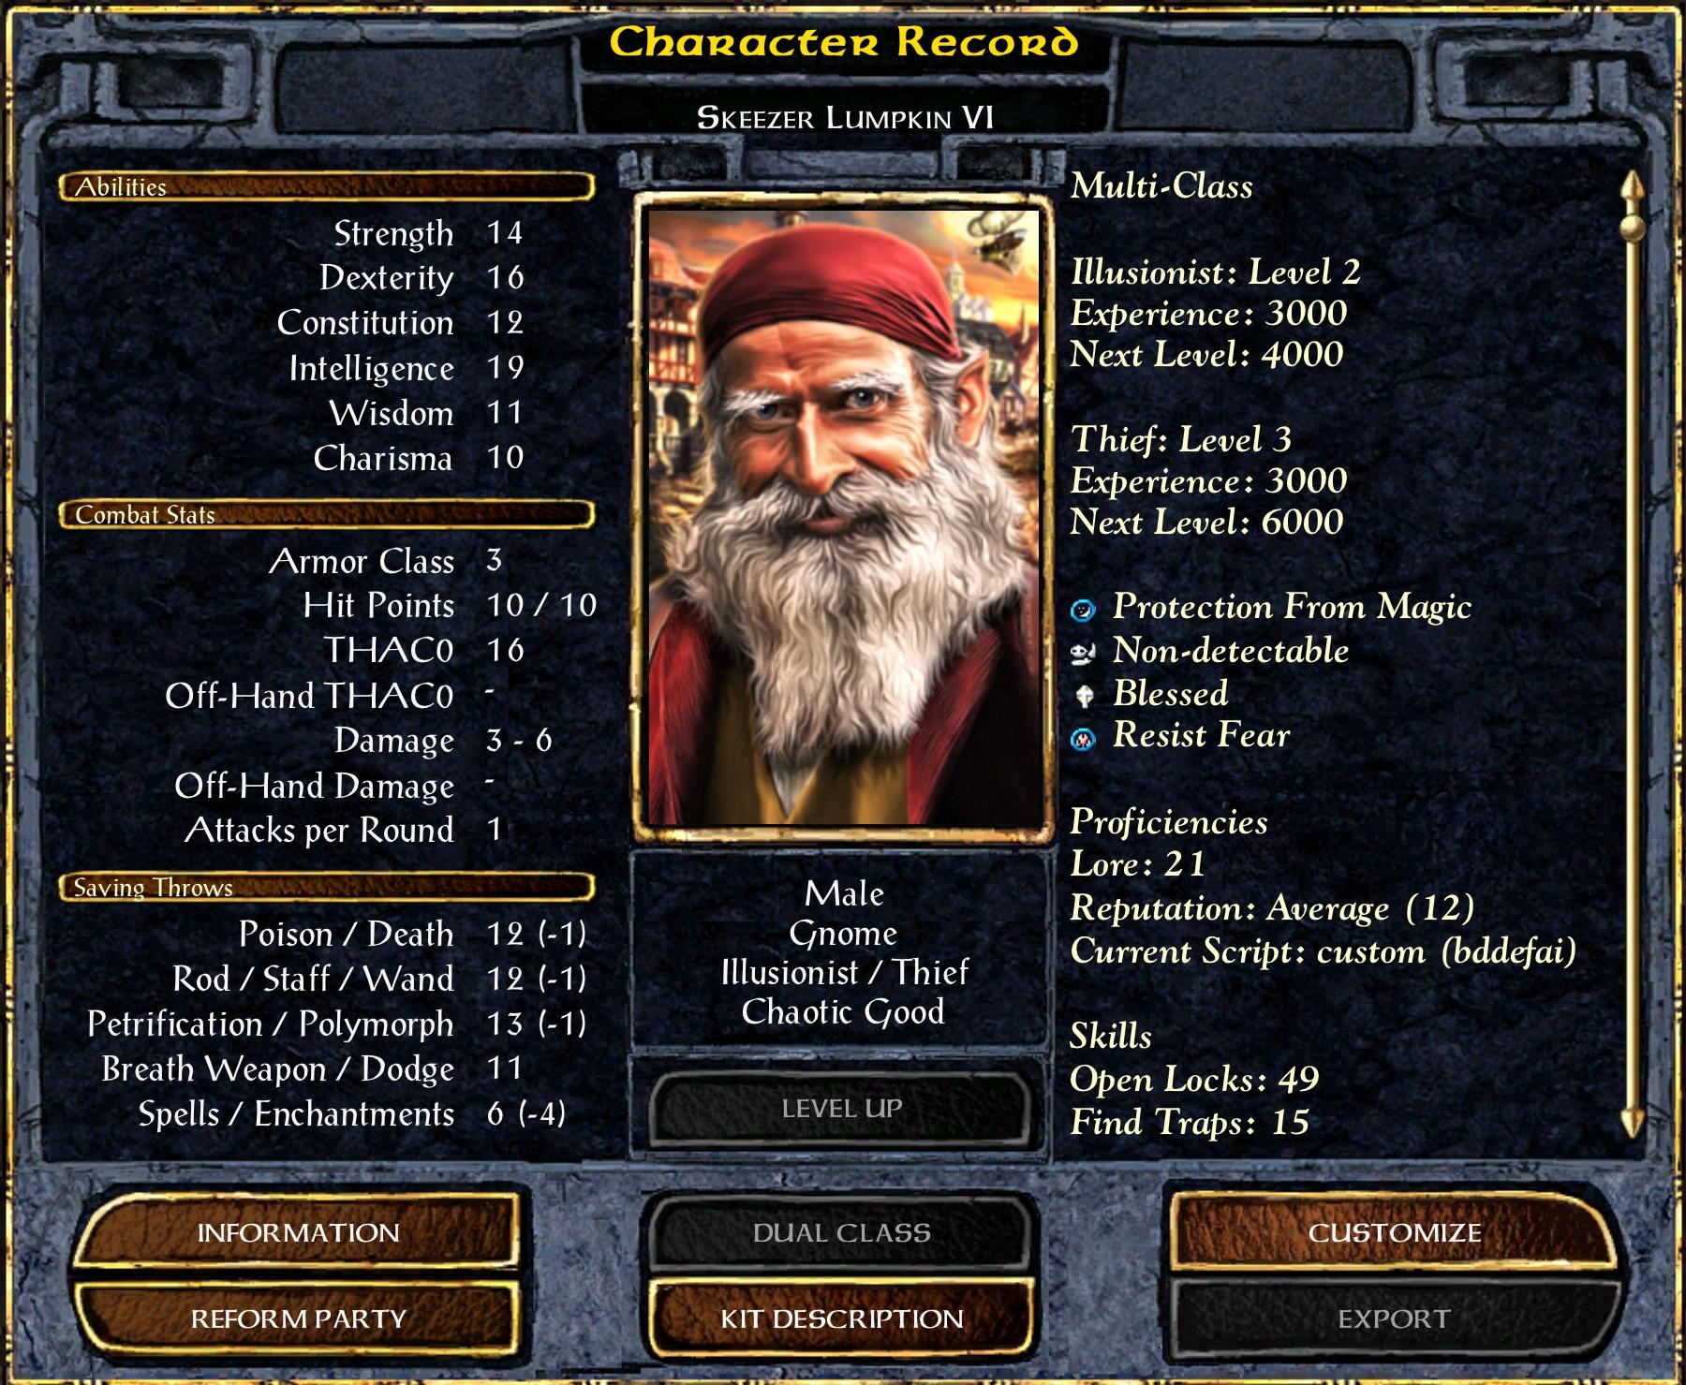
Task: Select the Abilities section header
Action: tap(327, 186)
